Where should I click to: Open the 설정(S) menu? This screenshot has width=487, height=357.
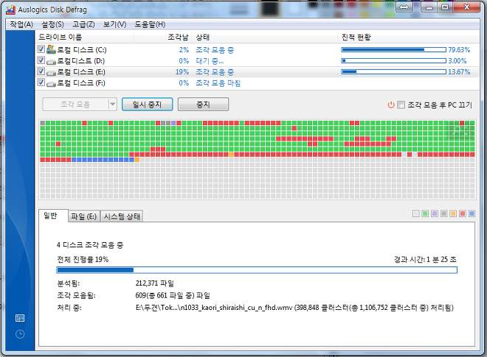click(52, 24)
